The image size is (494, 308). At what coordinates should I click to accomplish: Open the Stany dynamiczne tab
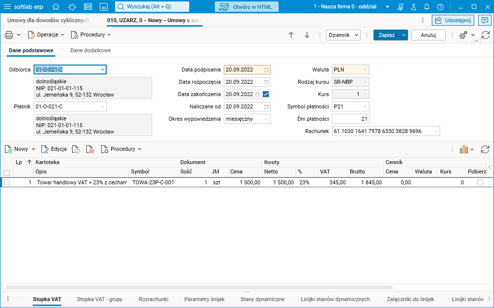pyautogui.click(x=262, y=299)
